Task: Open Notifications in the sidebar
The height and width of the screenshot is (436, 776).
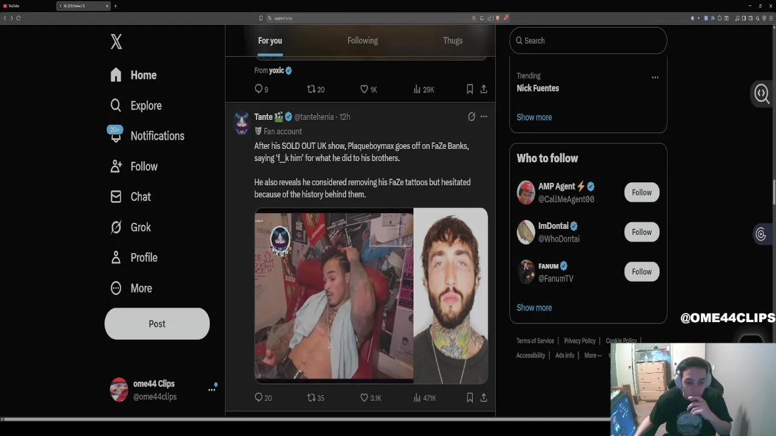Action: click(x=147, y=136)
